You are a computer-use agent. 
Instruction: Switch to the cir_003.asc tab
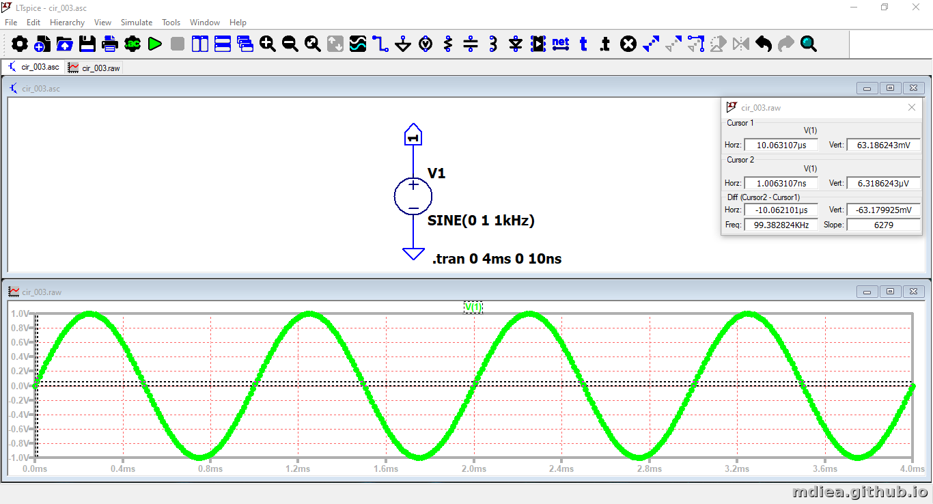pyautogui.click(x=33, y=67)
